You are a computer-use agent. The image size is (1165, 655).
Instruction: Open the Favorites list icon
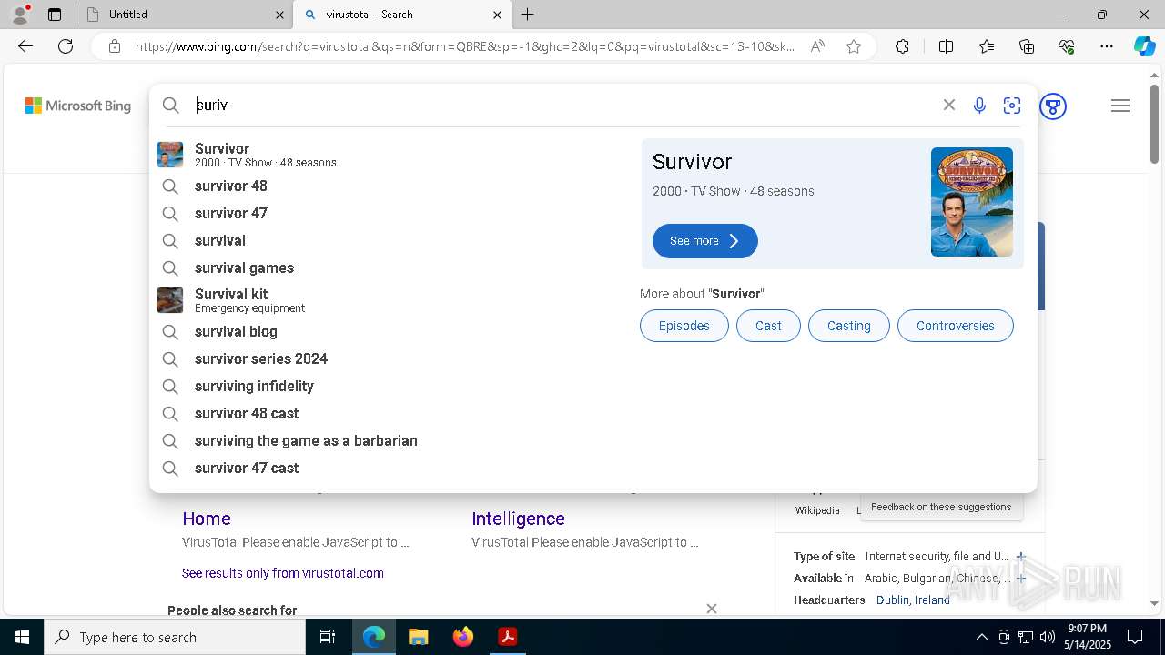pos(987,46)
